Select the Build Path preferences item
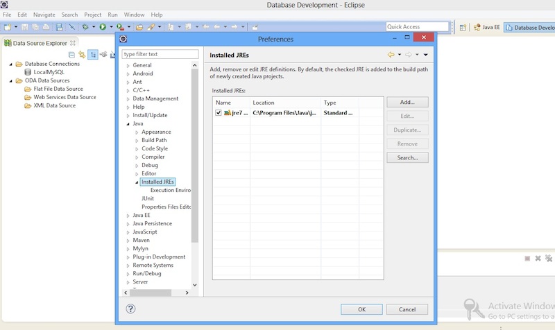The width and height of the screenshot is (555, 330). (154, 141)
